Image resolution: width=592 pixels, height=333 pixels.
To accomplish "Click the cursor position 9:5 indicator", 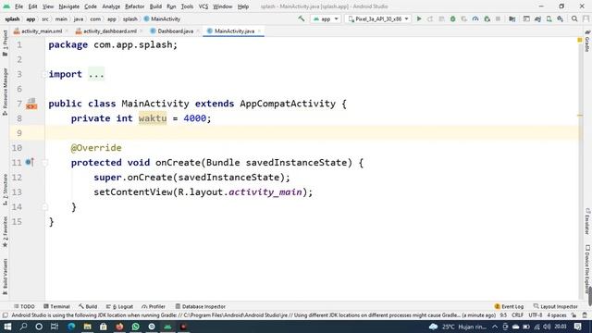I will pos(503,315).
